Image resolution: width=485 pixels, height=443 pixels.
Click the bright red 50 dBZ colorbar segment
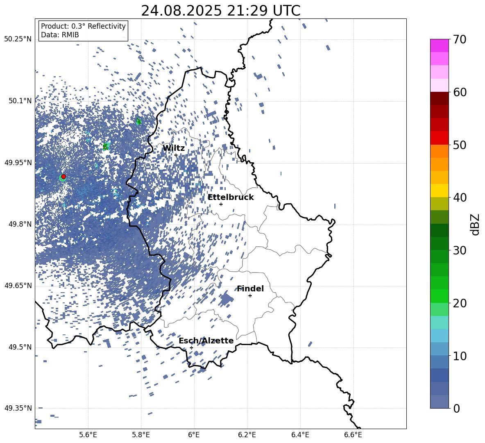pyautogui.click(x=440, y=138)
